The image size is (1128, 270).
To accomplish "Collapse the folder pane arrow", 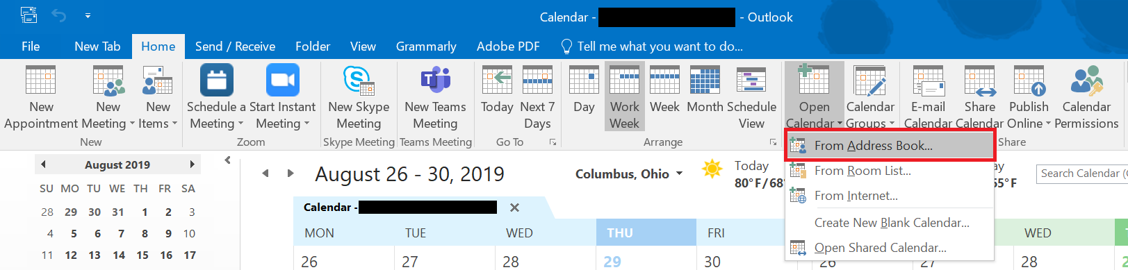I will click(x=227, y=160).
